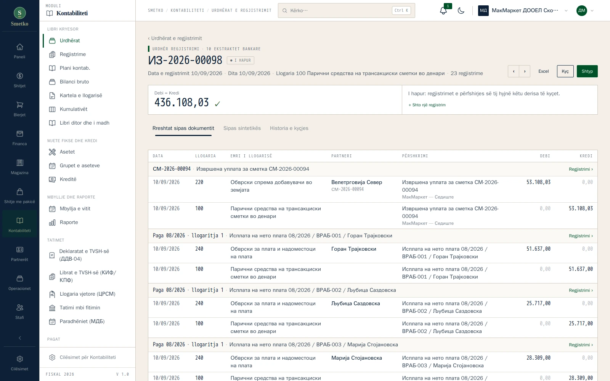Open Cilësimet për Kontabiliteti settings
Image resolution: width=610 pixels, height=381 pixels.
coord(87,357)
